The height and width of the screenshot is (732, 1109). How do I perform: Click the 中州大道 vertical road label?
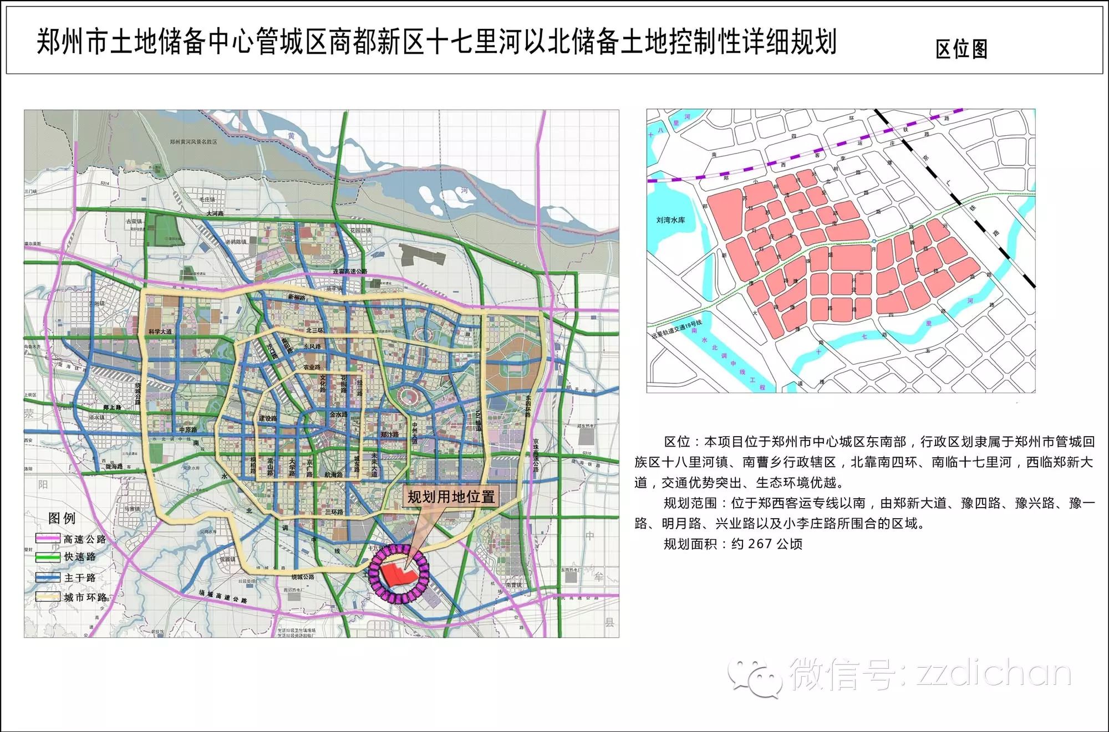click(x=414, y=433)
